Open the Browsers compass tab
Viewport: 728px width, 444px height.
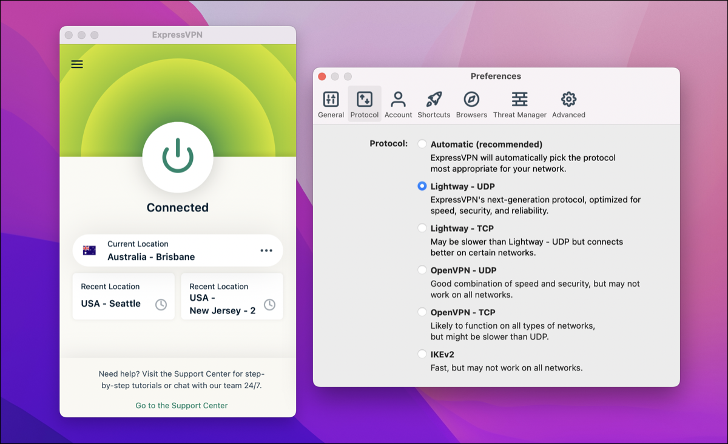tap(471, 104)
